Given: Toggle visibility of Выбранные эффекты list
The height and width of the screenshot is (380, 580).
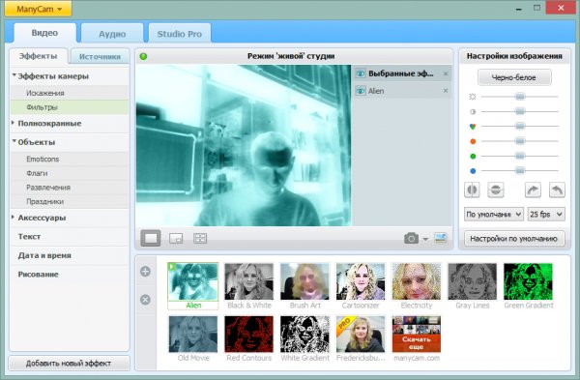Looking at the screenshot, I should (361, 73).
